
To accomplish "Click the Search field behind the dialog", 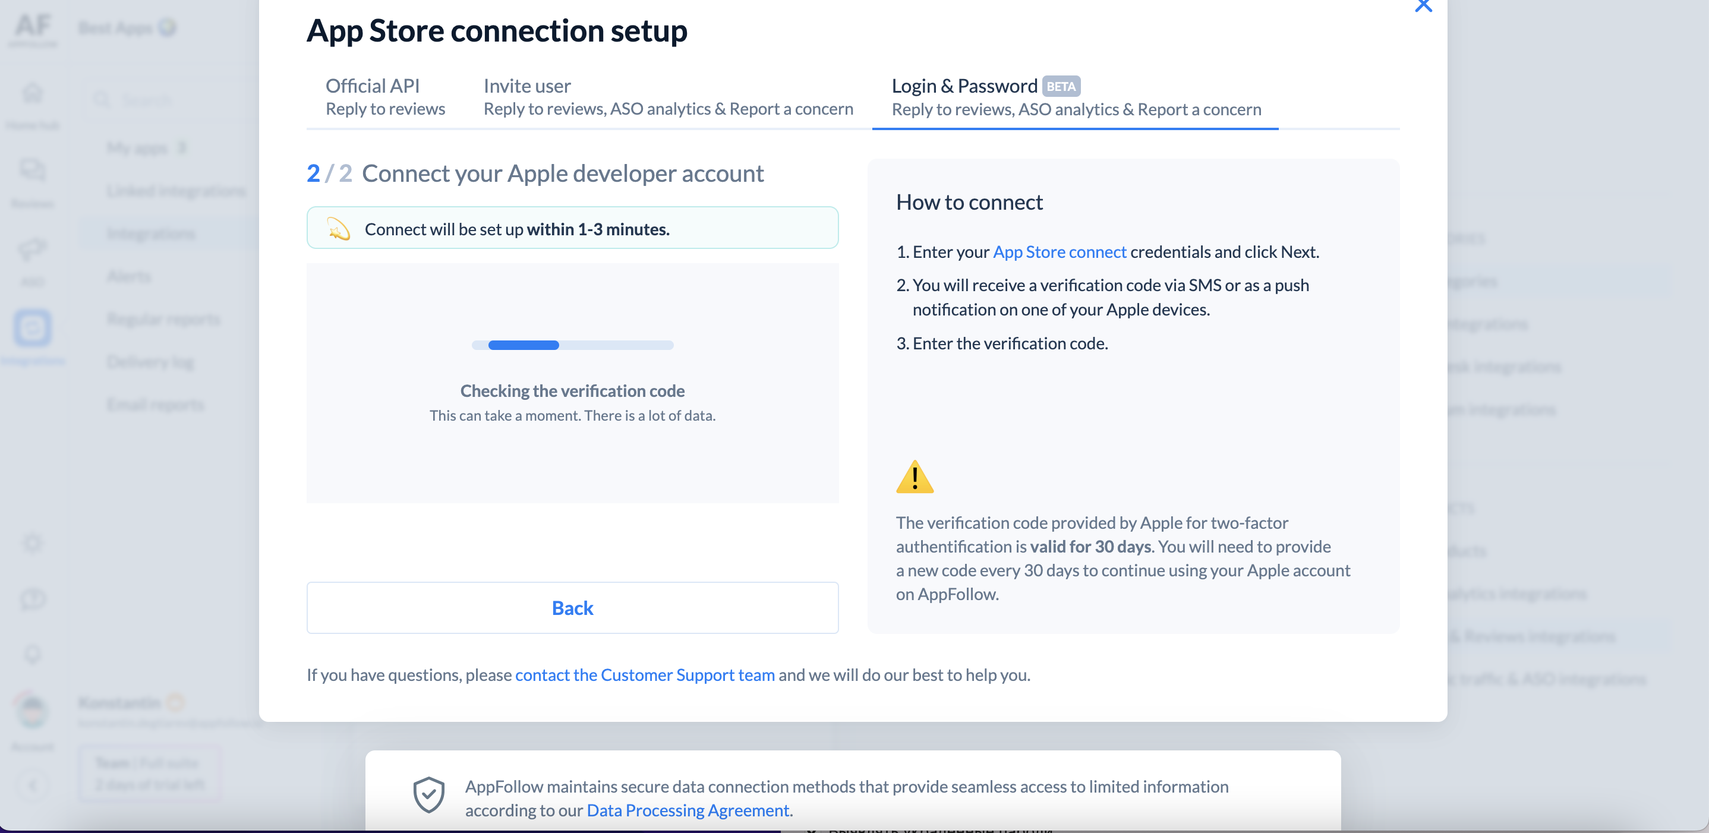I will click(172, 100).
